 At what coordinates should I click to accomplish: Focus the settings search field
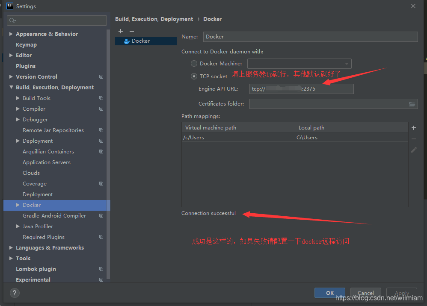56,21
